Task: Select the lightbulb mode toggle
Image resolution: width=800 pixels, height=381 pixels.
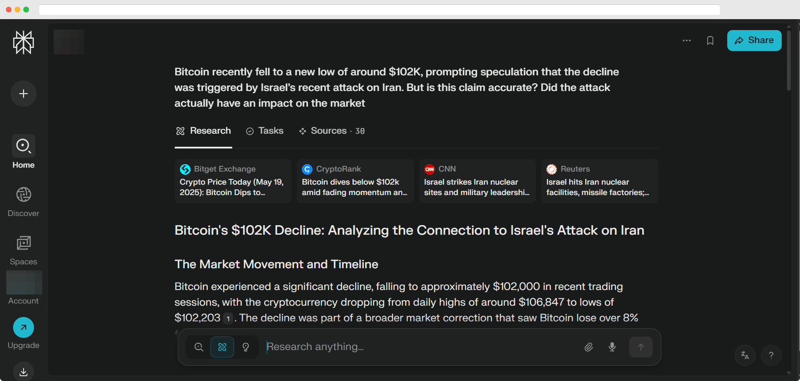Action: tap(246, 347)
